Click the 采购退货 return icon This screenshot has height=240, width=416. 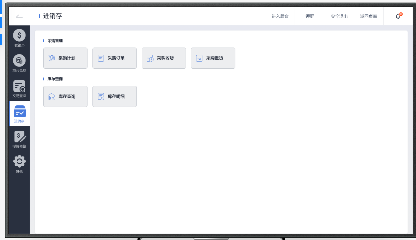click(199, 58)
